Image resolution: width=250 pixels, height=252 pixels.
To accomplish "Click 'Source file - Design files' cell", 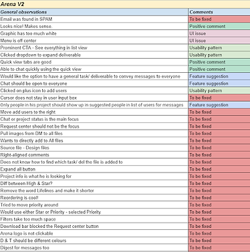I will point(94,148).
